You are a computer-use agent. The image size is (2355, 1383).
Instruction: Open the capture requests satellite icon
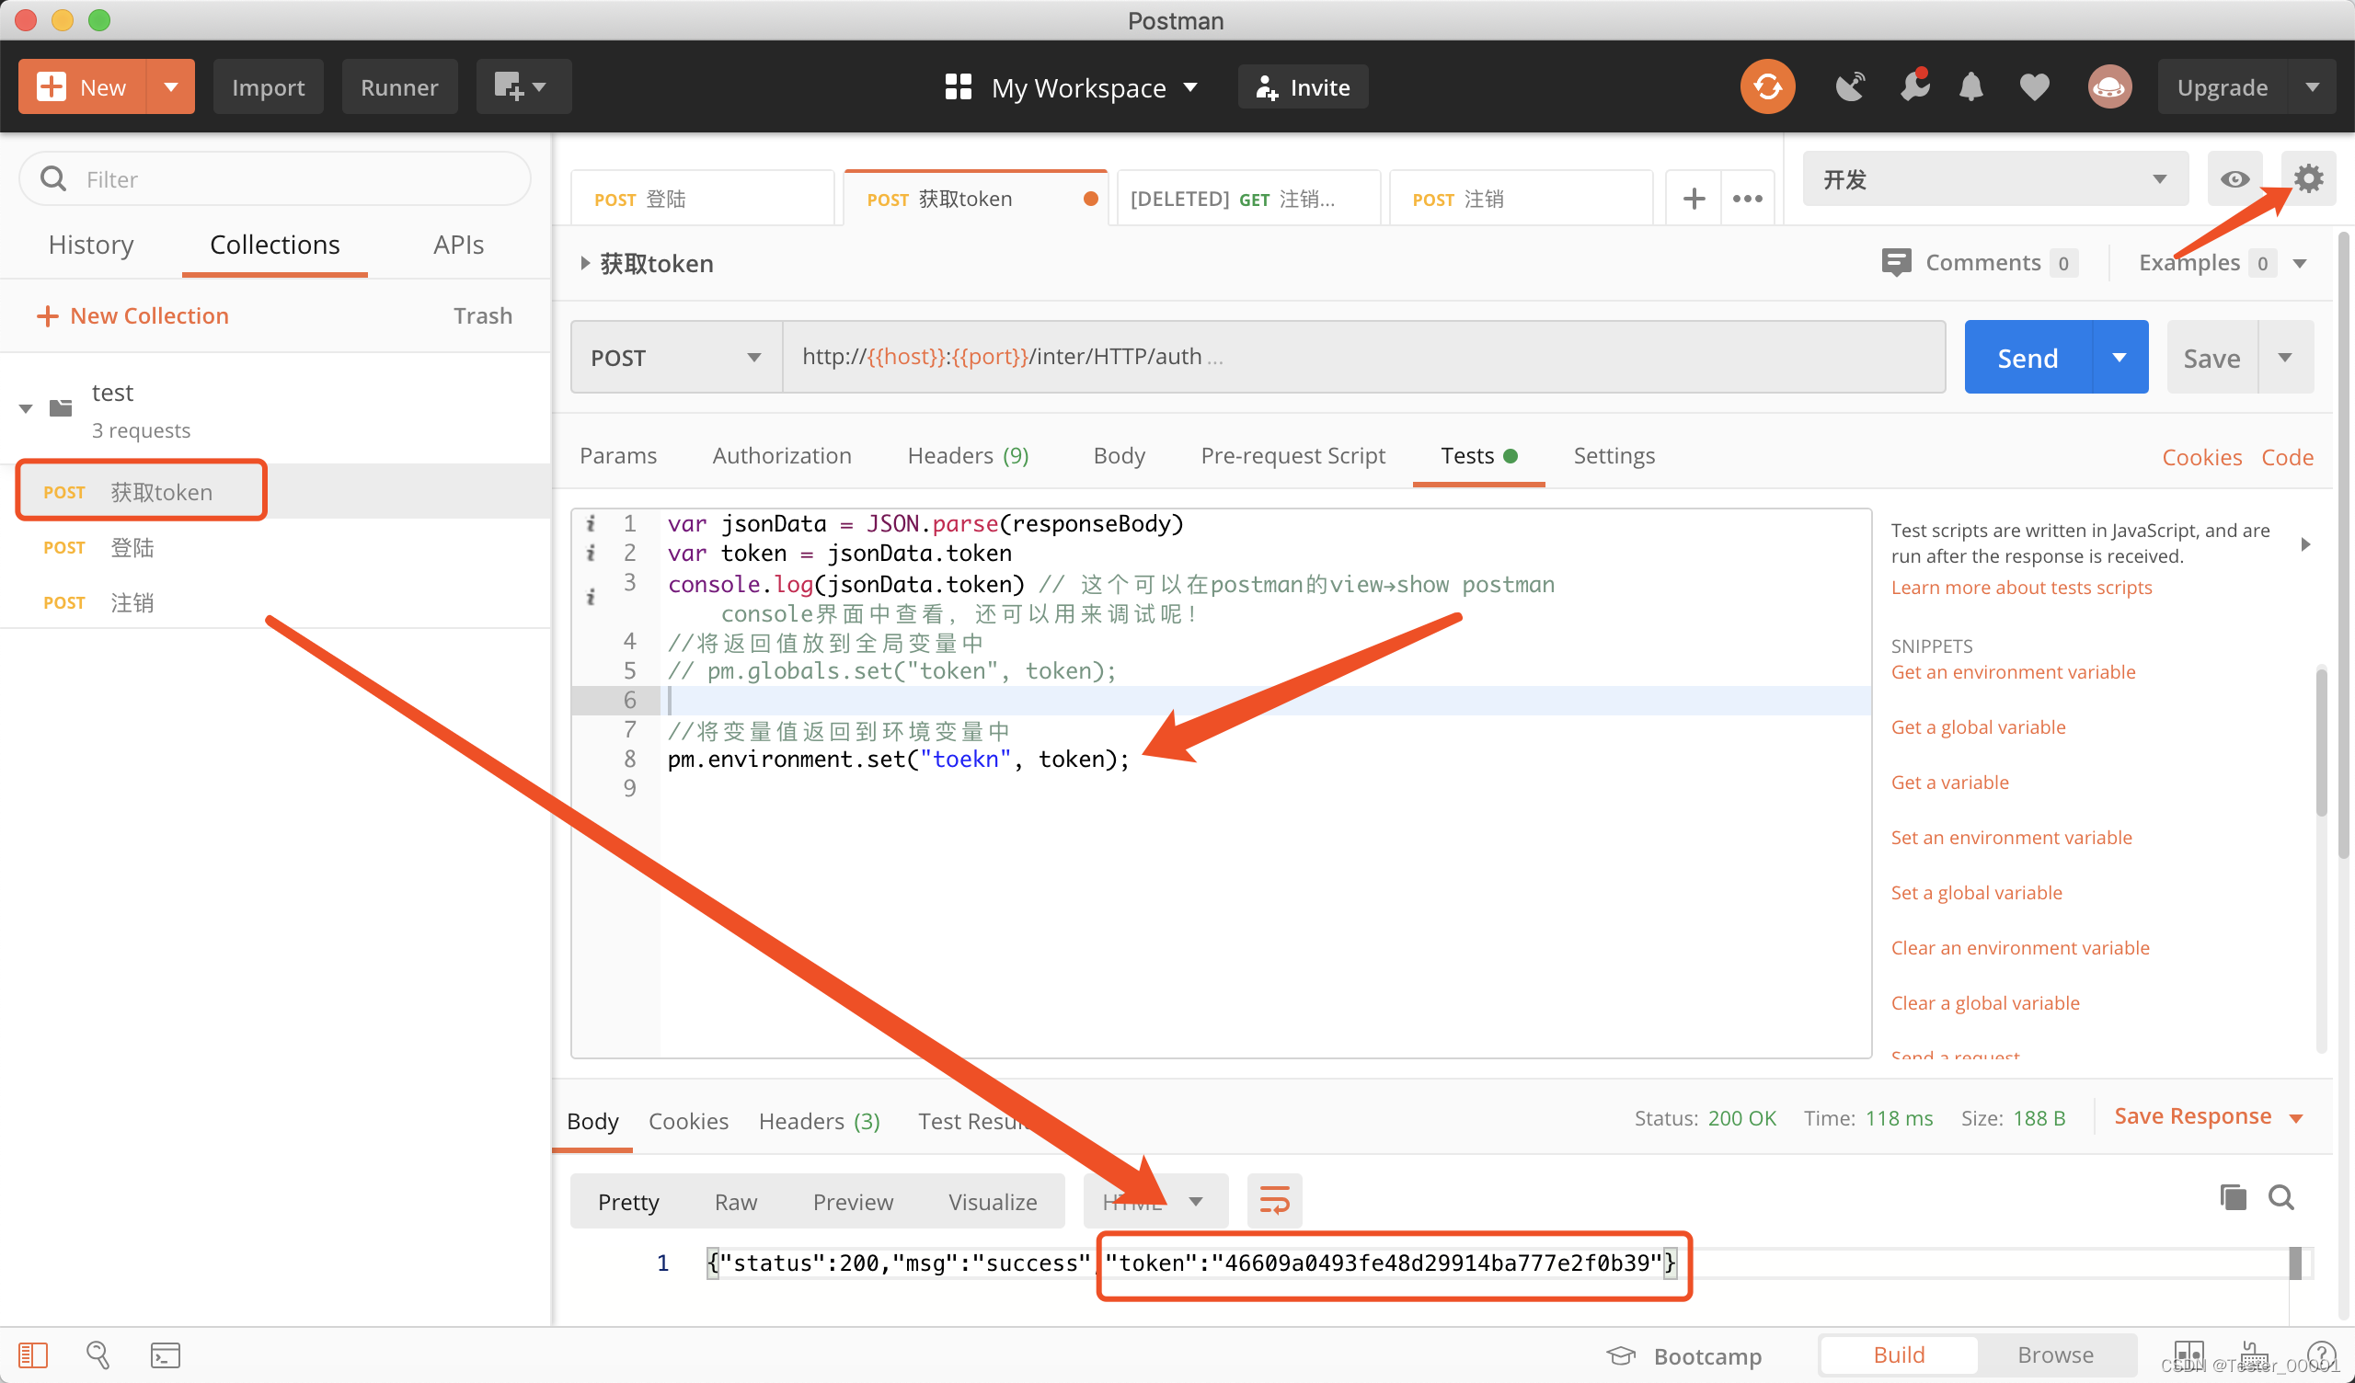coord(1849,87)
